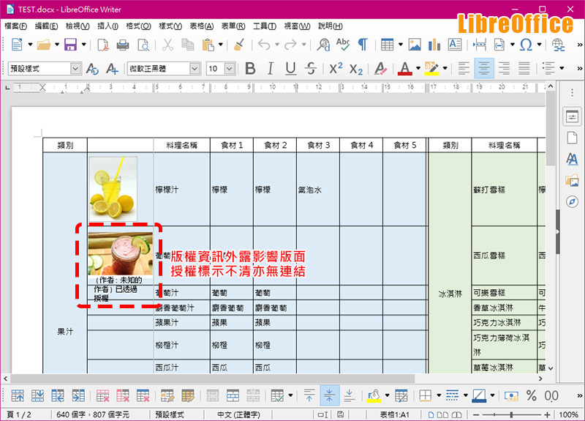Click zoom percentage 100% in status bar
The width and height of the screenshot is (585, 421).
(x=568, y=414)
